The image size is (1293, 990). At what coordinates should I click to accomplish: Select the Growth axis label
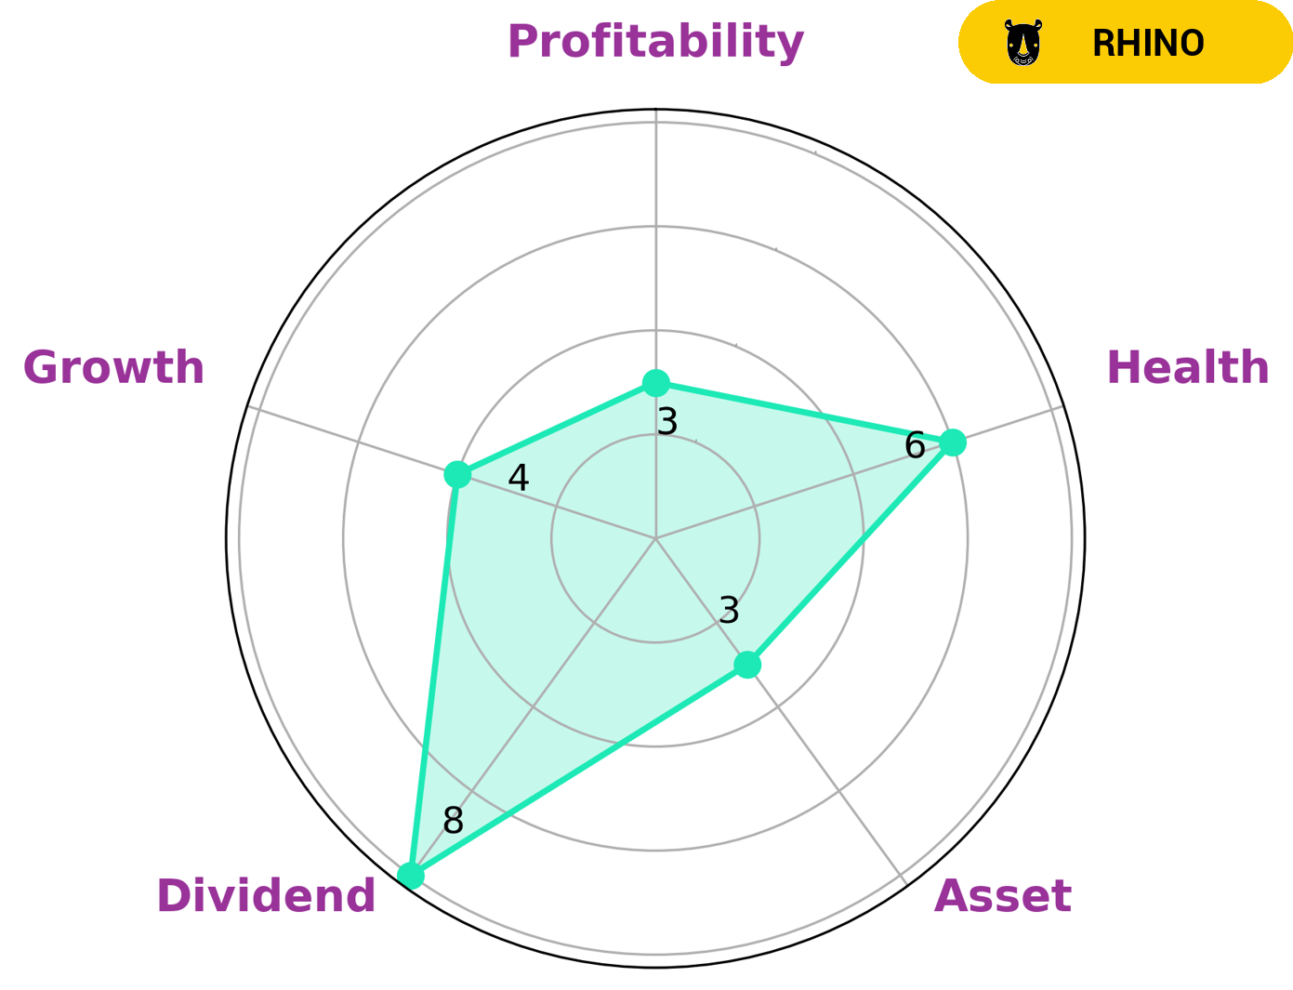coord(113,367)
